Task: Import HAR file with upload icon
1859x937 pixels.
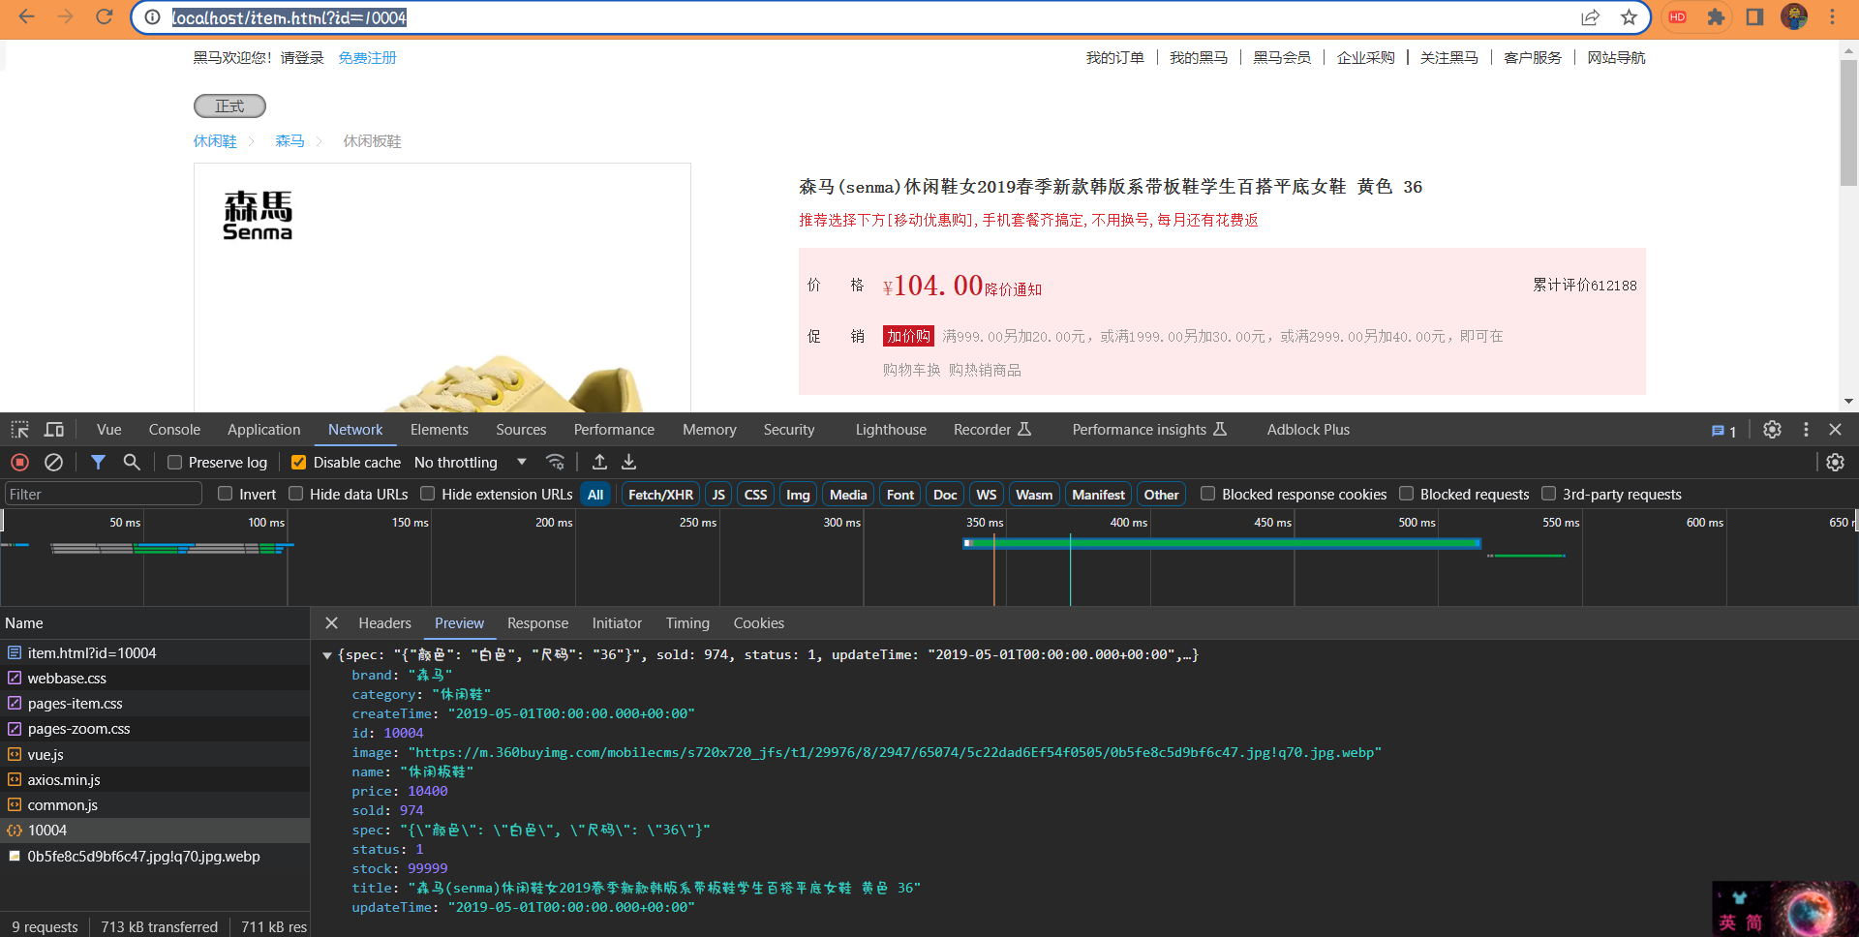Action: (599, 463)
